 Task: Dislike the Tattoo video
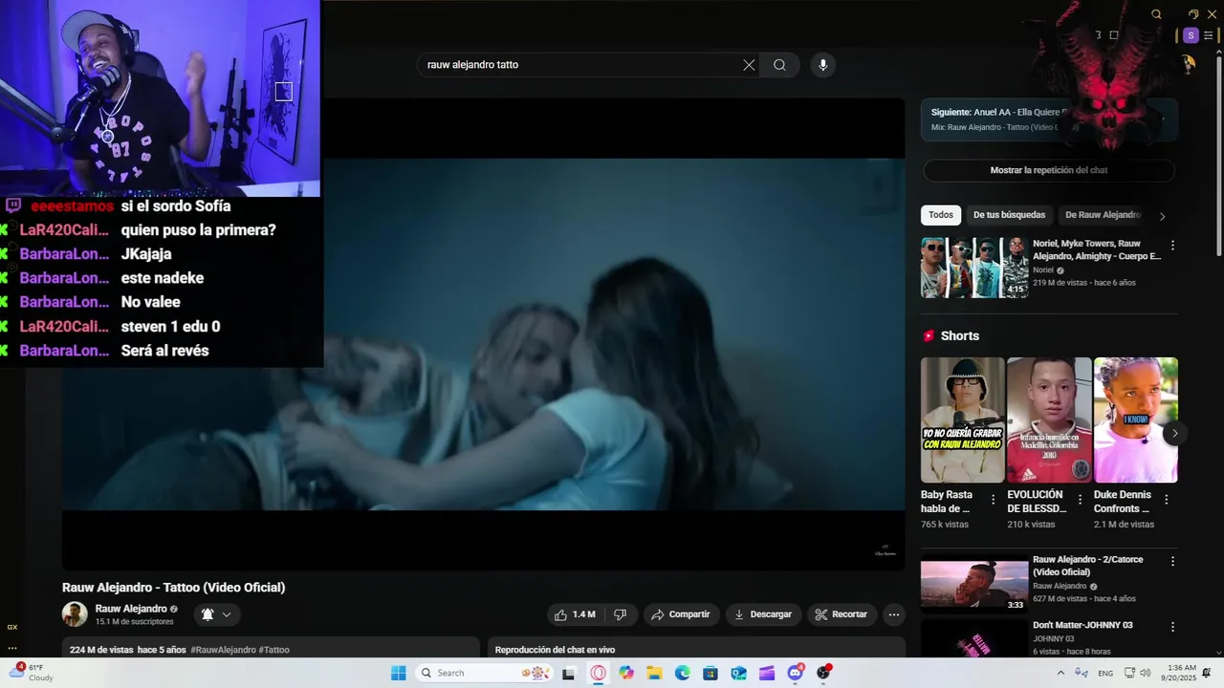click(x=620, y=614)
